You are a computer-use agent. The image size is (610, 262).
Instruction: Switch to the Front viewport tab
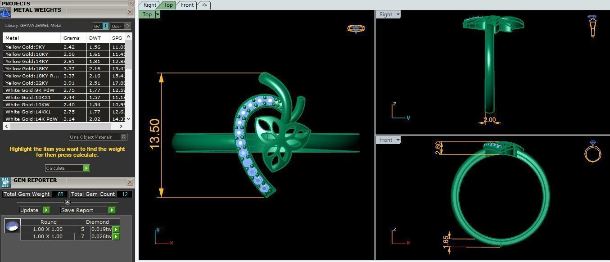(187, 5)
